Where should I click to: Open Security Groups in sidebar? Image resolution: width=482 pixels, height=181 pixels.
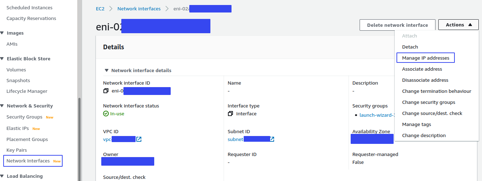click(x=24, y=117)
